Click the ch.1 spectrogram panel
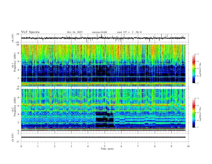This screenshot has height=164, width=212. 103,65
